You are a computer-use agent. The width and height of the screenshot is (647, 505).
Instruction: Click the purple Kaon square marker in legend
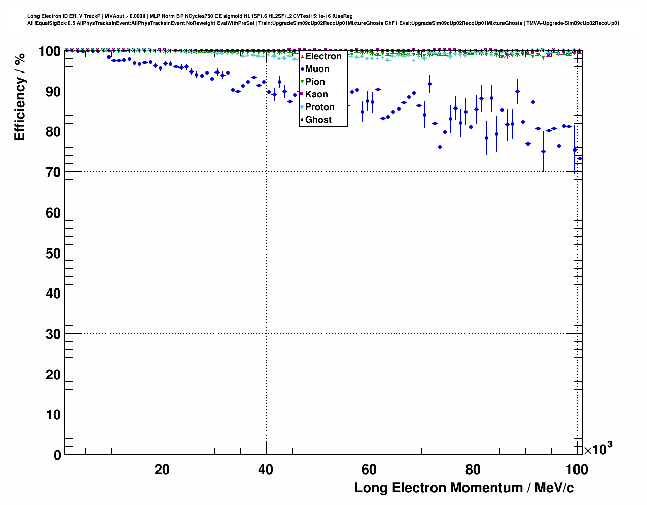[302, 94]
